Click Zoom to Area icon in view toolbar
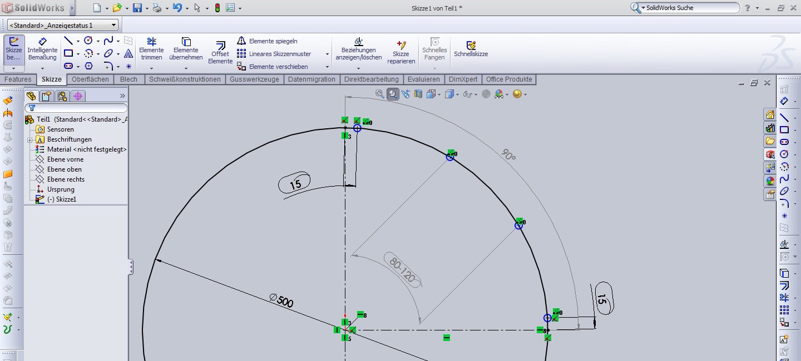 (x=393, y=94)
